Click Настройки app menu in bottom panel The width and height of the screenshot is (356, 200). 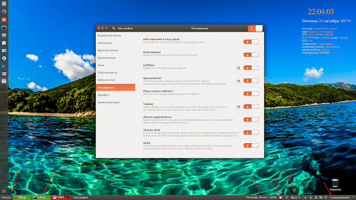point(80,198)
